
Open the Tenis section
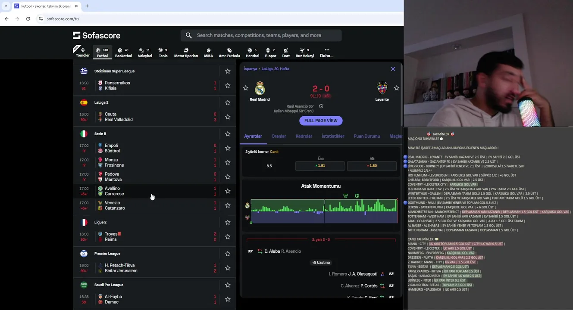(x=163, y=53)
